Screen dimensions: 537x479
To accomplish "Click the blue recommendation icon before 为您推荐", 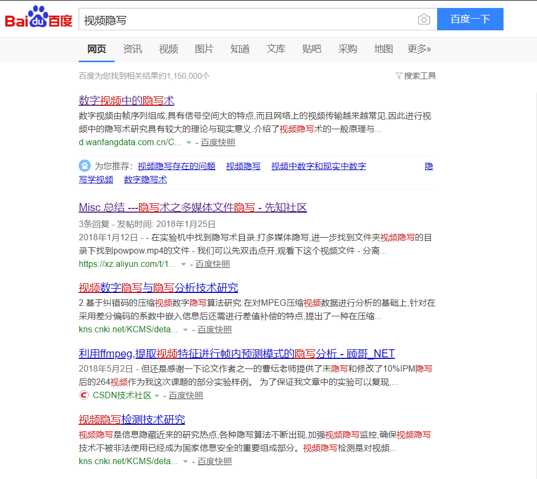I will click(x=85, y=165).
